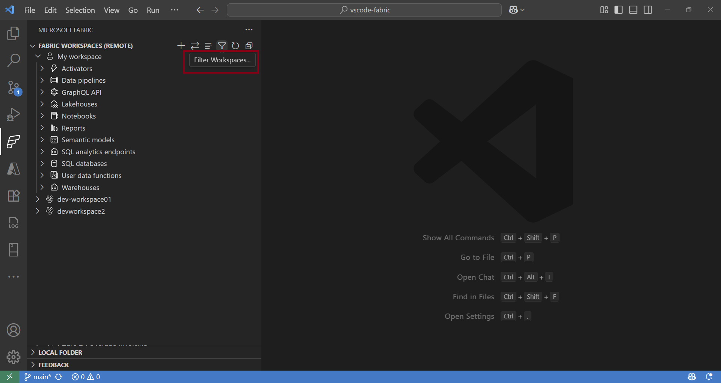
Task: Toggle the primary side bar visibility
Action: point(618,10)
